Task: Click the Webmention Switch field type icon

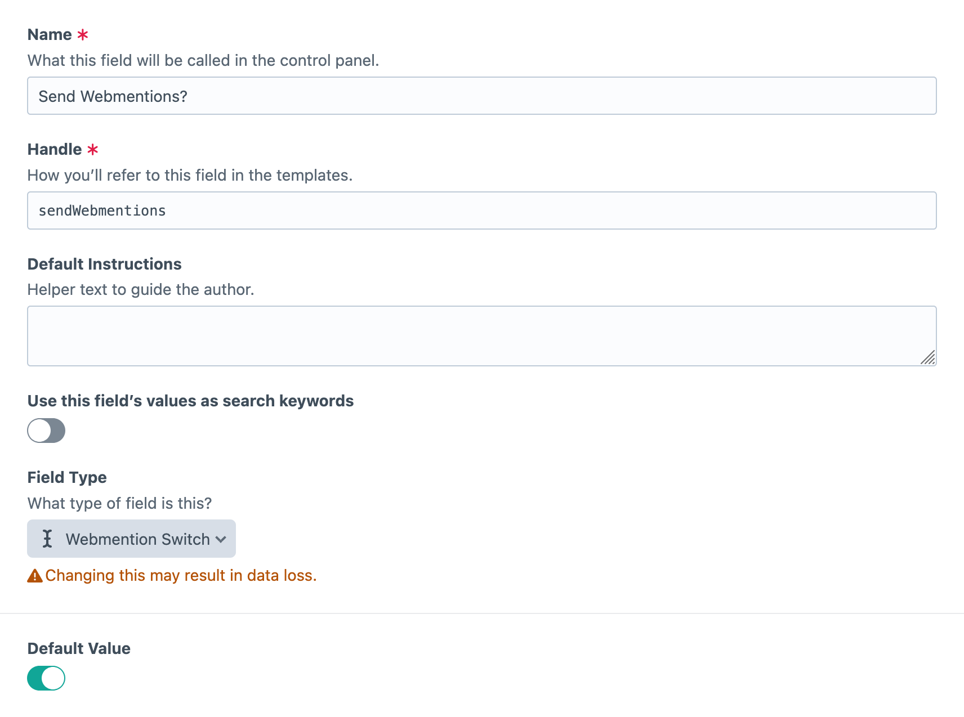Action: tap(47, 539)
